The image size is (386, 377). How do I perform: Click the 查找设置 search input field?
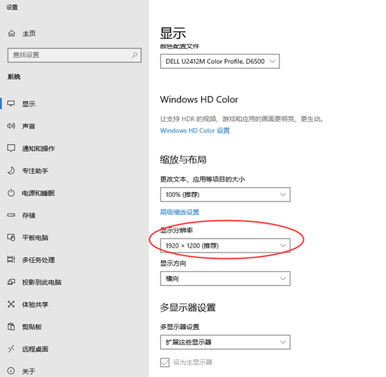75,55
